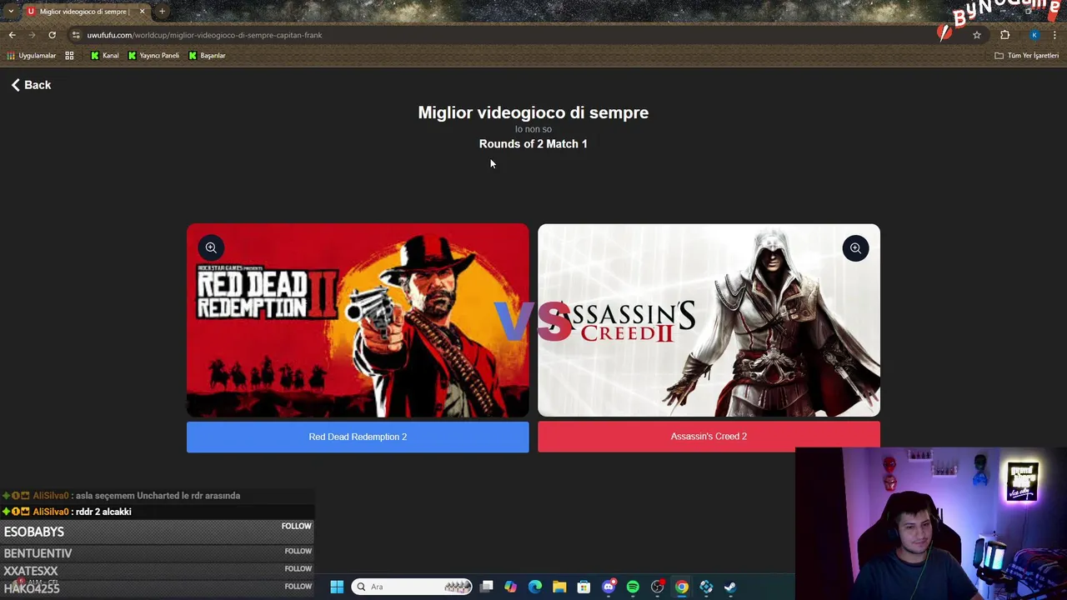Open File Explorer from the taskbar
The height and width of the screenshot is (600, 1067).
(x=559, y=587)
